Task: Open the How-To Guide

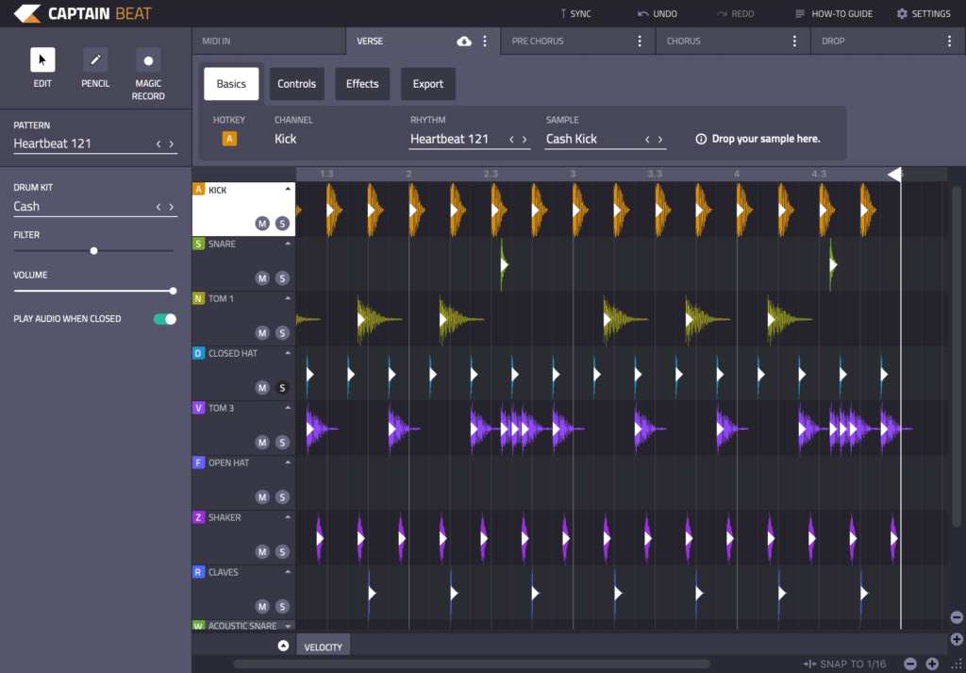Action: pos(834,14)
